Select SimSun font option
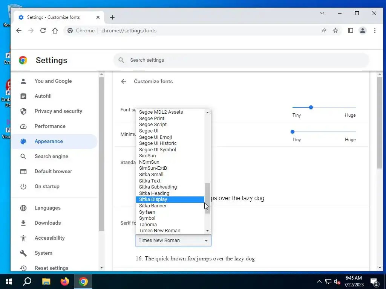 [x=170, y=155]
